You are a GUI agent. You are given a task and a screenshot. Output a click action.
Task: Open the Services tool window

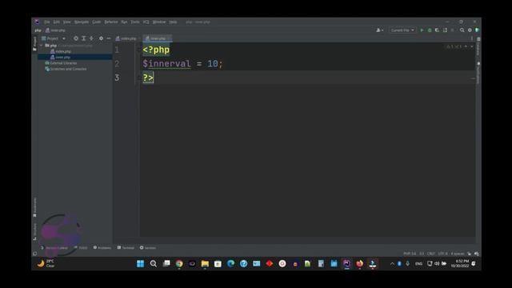148,248
